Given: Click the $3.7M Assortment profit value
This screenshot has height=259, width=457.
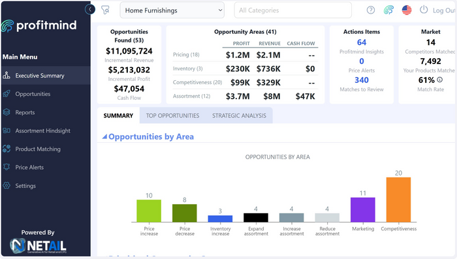Looking at the screenshot, I should (x=238, y=97).
